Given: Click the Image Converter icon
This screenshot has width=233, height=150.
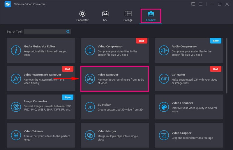Looking at the screenshot, I should [16, 107].
